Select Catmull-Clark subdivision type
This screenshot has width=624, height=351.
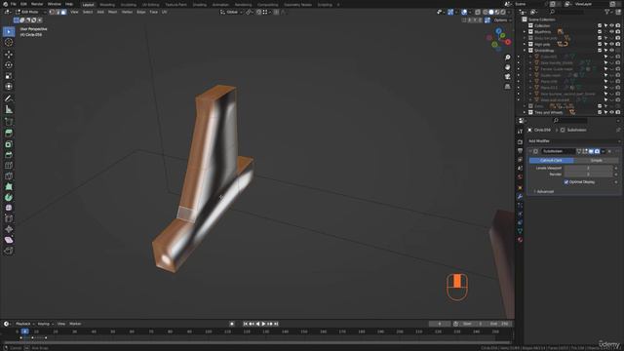tap(551, 160)
